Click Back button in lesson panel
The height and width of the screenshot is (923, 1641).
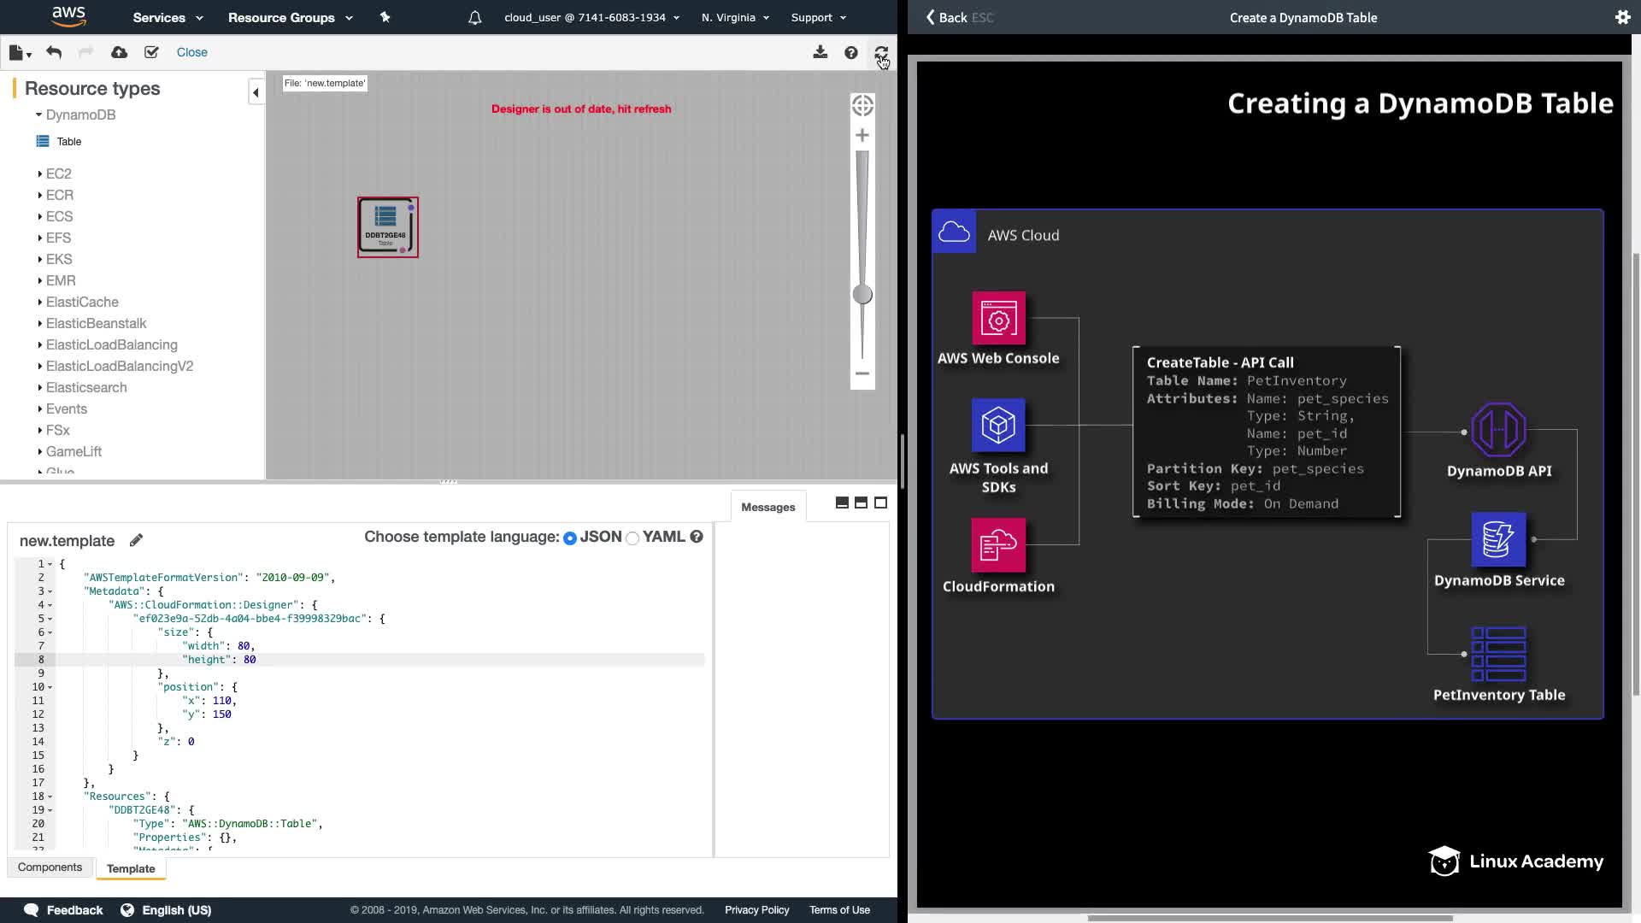pos(951,17)
